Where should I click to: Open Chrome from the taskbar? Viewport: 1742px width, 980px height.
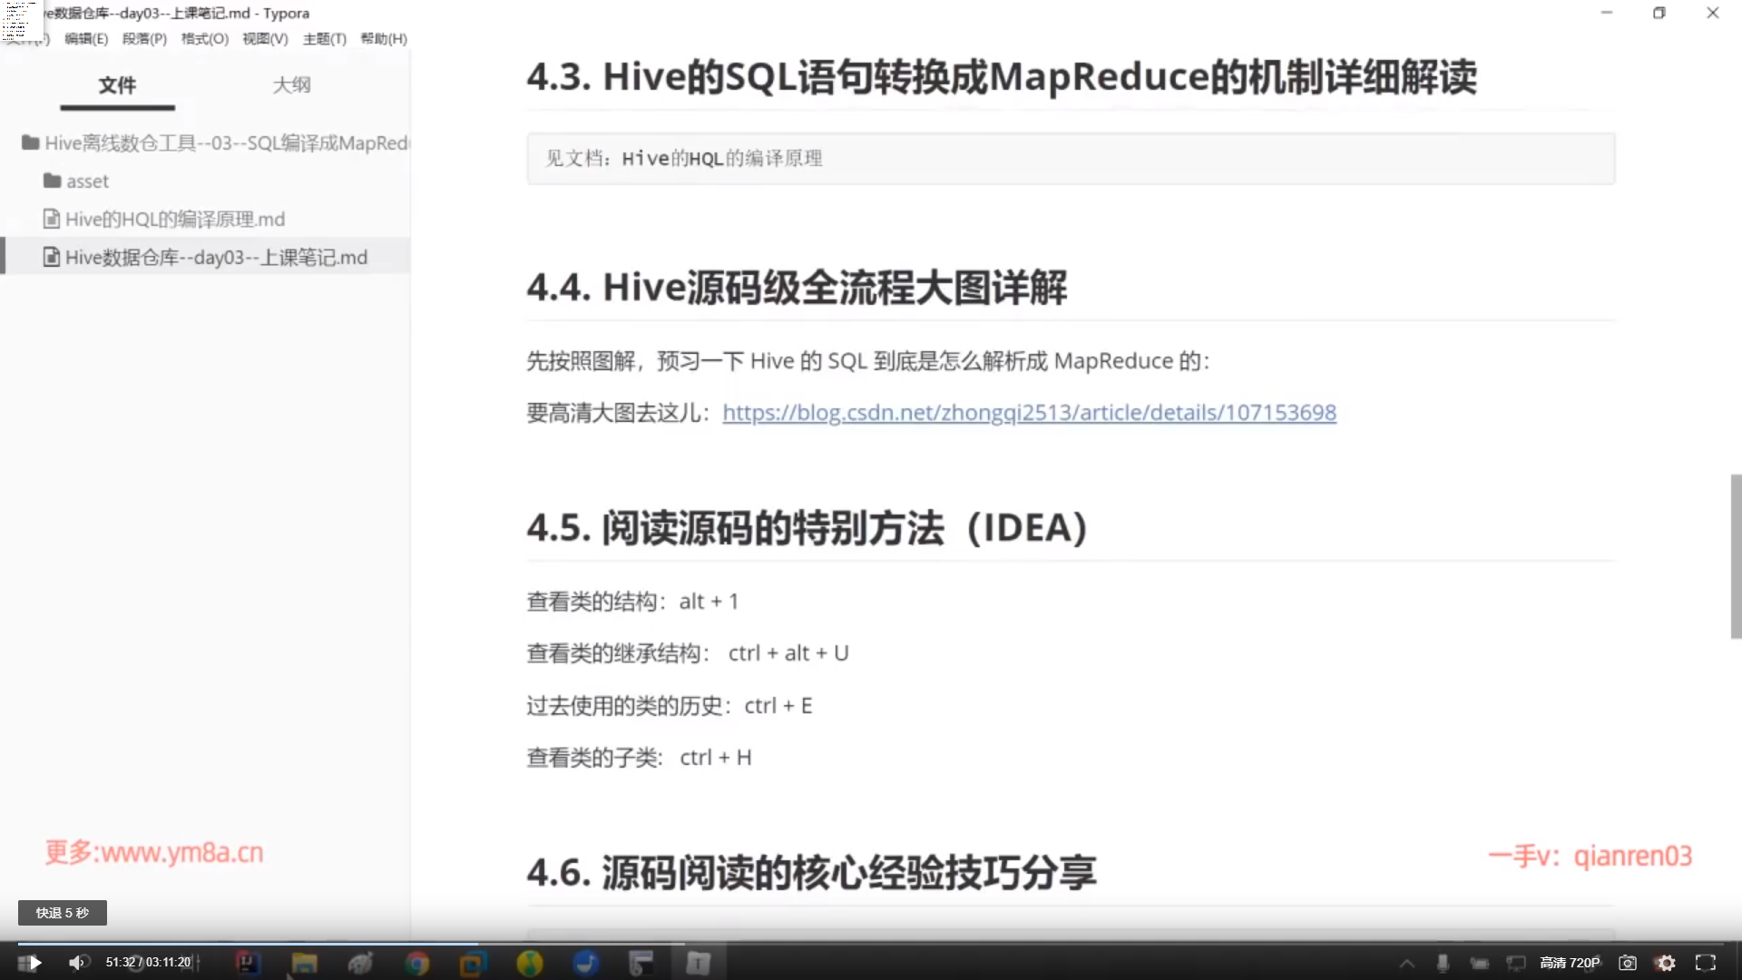[x=417, y=963]
